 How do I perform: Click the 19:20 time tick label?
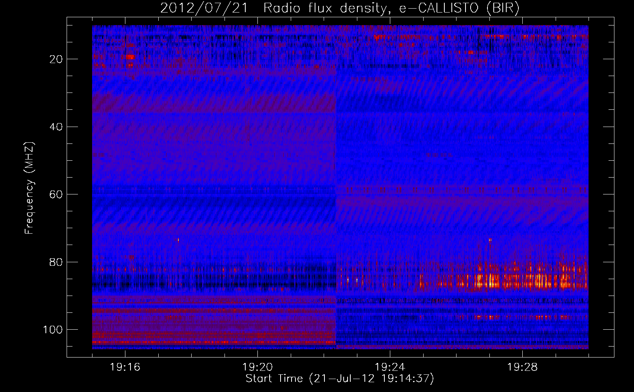[257, 367]
